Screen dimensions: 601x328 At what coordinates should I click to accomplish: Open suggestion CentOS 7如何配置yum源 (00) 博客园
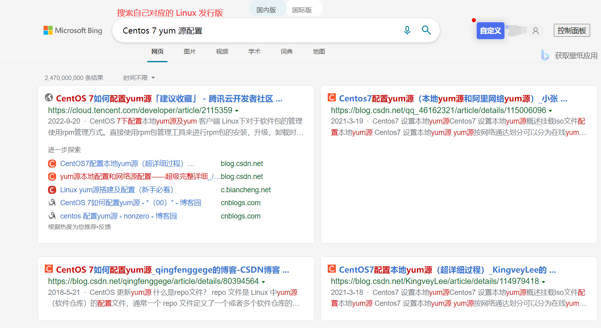130,203
